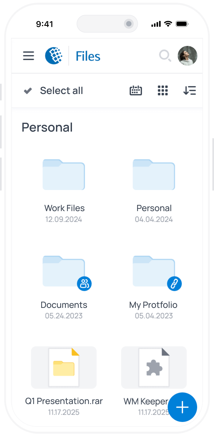214x437 pixels.
Task: Tap the blue plus add button
Action: pos(183,407)
